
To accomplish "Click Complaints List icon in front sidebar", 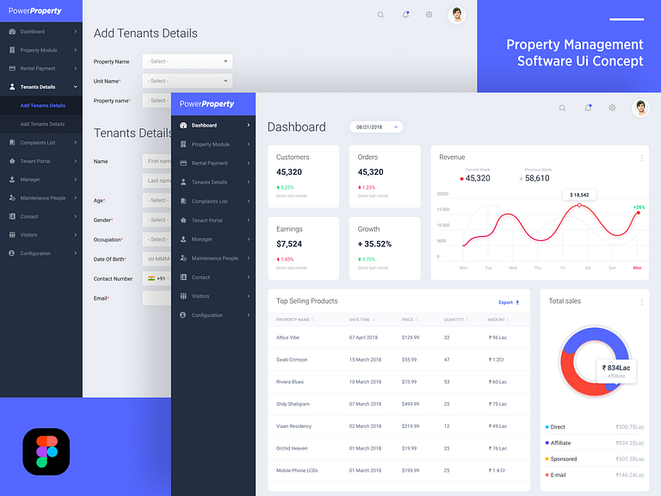I will [x=183, y=201].
